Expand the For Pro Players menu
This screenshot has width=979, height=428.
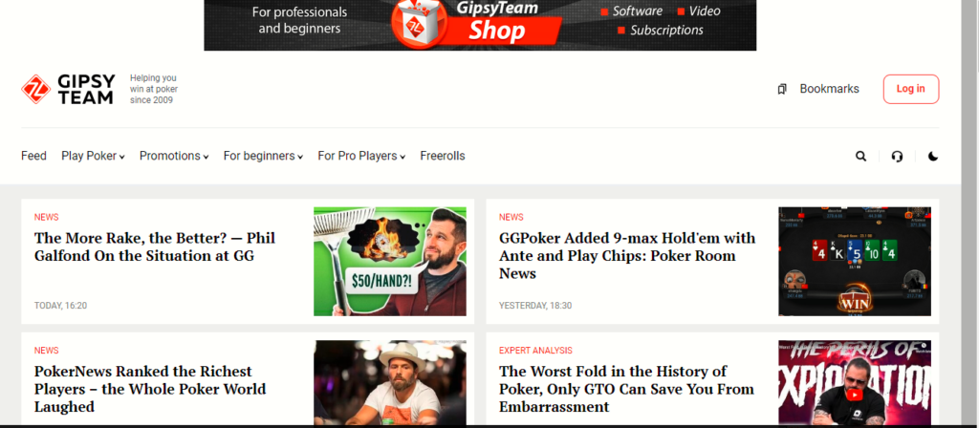361,156
